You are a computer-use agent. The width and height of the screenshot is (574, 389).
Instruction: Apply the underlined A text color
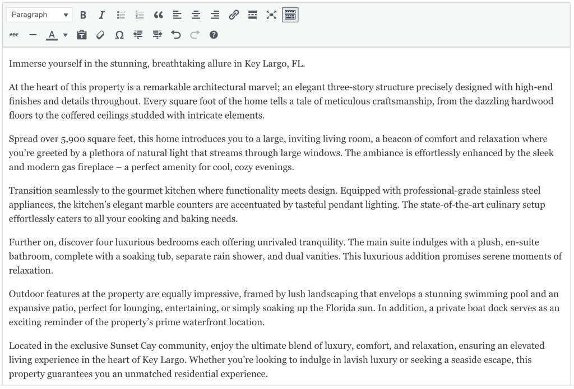coord(52,35)
